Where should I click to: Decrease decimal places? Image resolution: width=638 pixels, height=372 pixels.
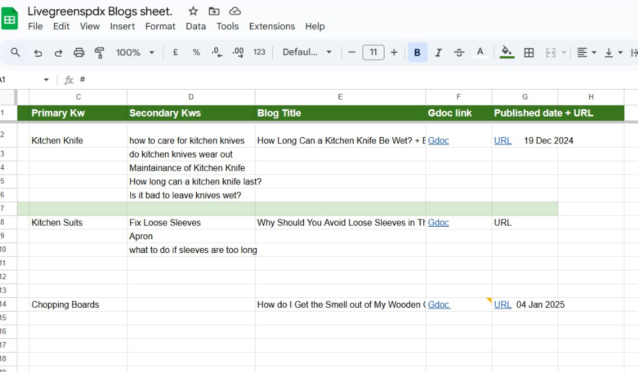217,52
